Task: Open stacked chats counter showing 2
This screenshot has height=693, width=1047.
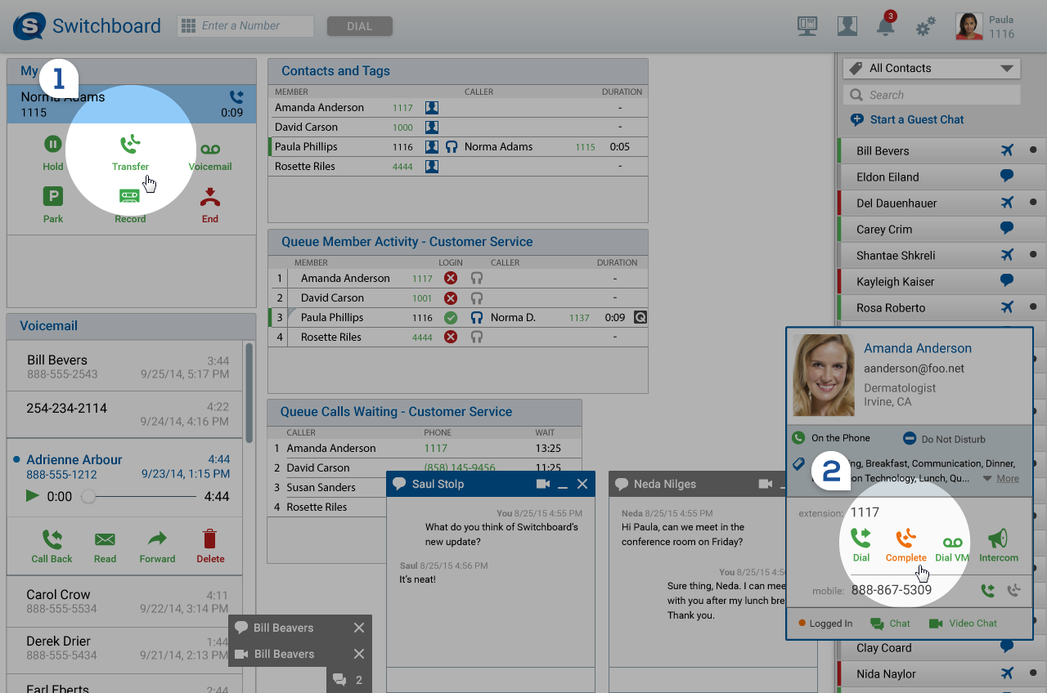Action: coord(348,680)
